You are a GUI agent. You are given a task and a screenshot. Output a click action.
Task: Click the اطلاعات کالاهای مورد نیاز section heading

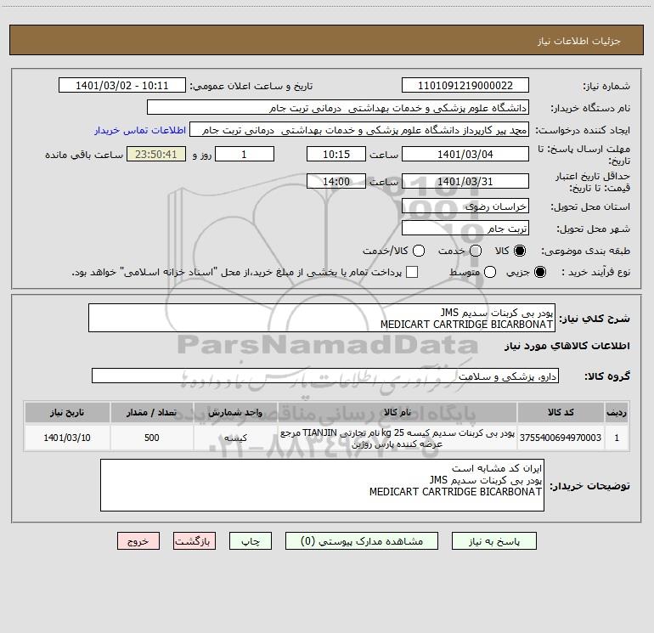[567, 346]
